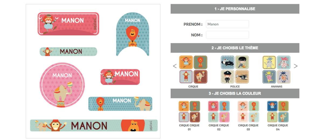This screenshot has height=140, width=323.
Task: Select the Cirque theme elephant icon
Action: 200,77
